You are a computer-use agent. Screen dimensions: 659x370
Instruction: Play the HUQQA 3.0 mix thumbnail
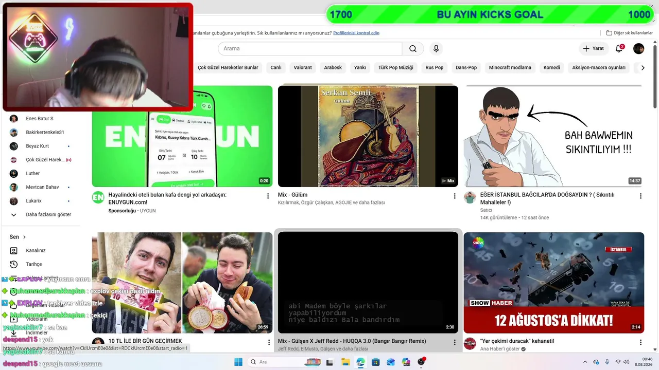[x=368, y=283]
